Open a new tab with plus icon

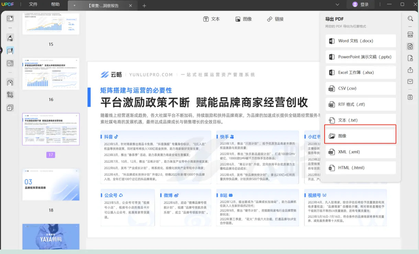[144, 5]
